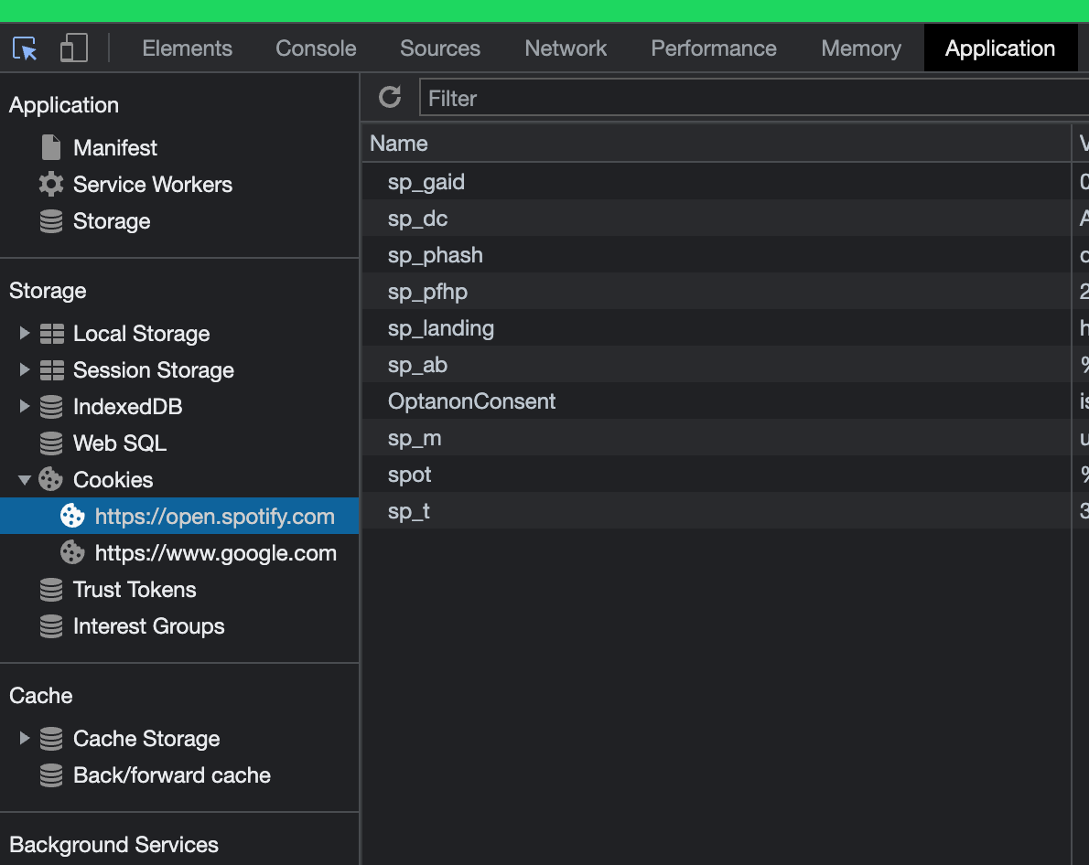
Task: Switch to the Network tab
Action: coord(565,48)
